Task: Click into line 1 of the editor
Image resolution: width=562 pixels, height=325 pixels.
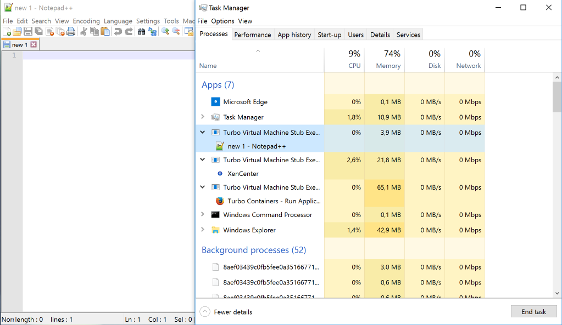Action: coord(109,55)
